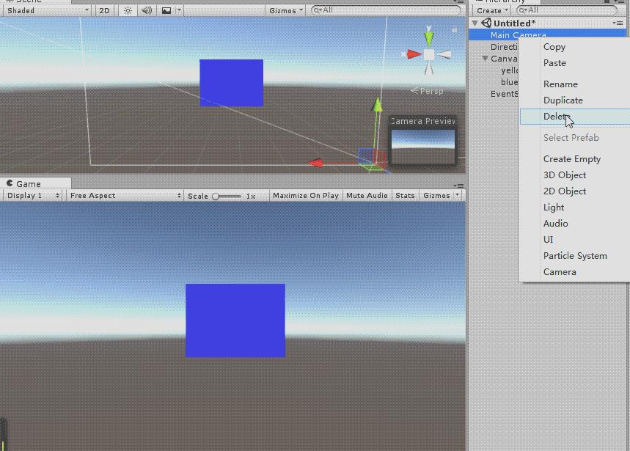630x451 pixels.
Task: Click the Hierarchy search input field
Action: coord(565,10)
